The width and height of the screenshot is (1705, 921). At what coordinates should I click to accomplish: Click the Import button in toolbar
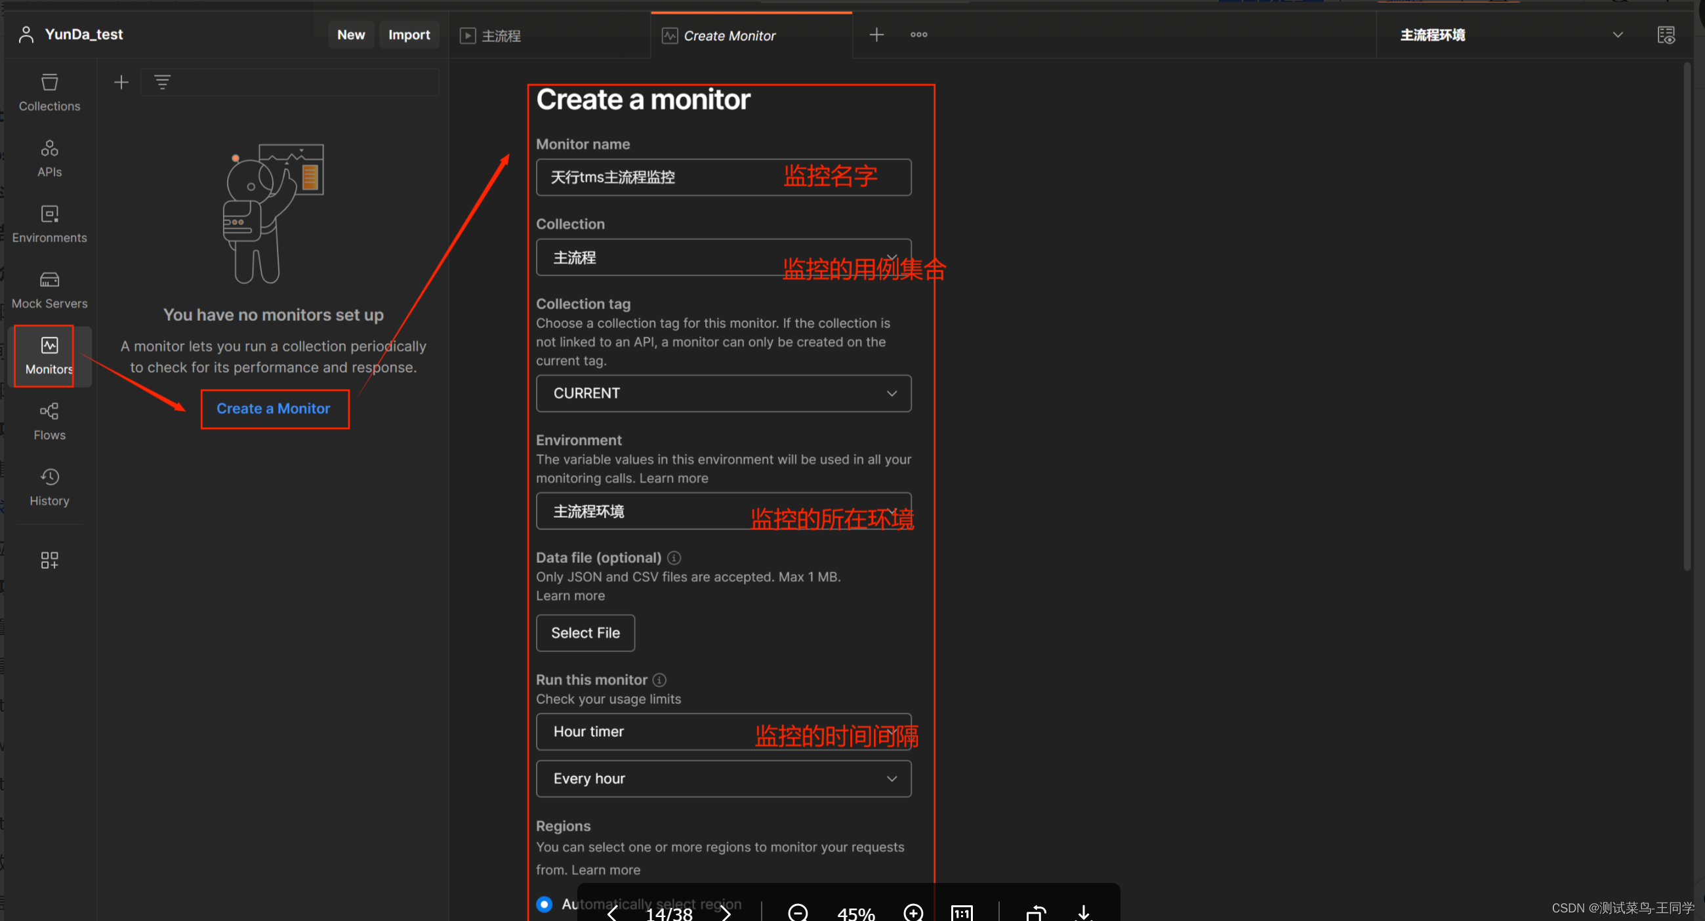click(x=408, y=34)
